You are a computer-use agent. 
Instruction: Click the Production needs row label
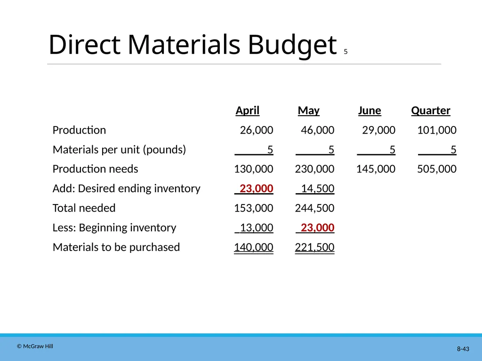95,169
